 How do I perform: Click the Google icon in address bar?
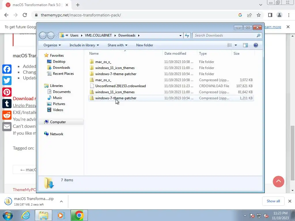[240, 15]
